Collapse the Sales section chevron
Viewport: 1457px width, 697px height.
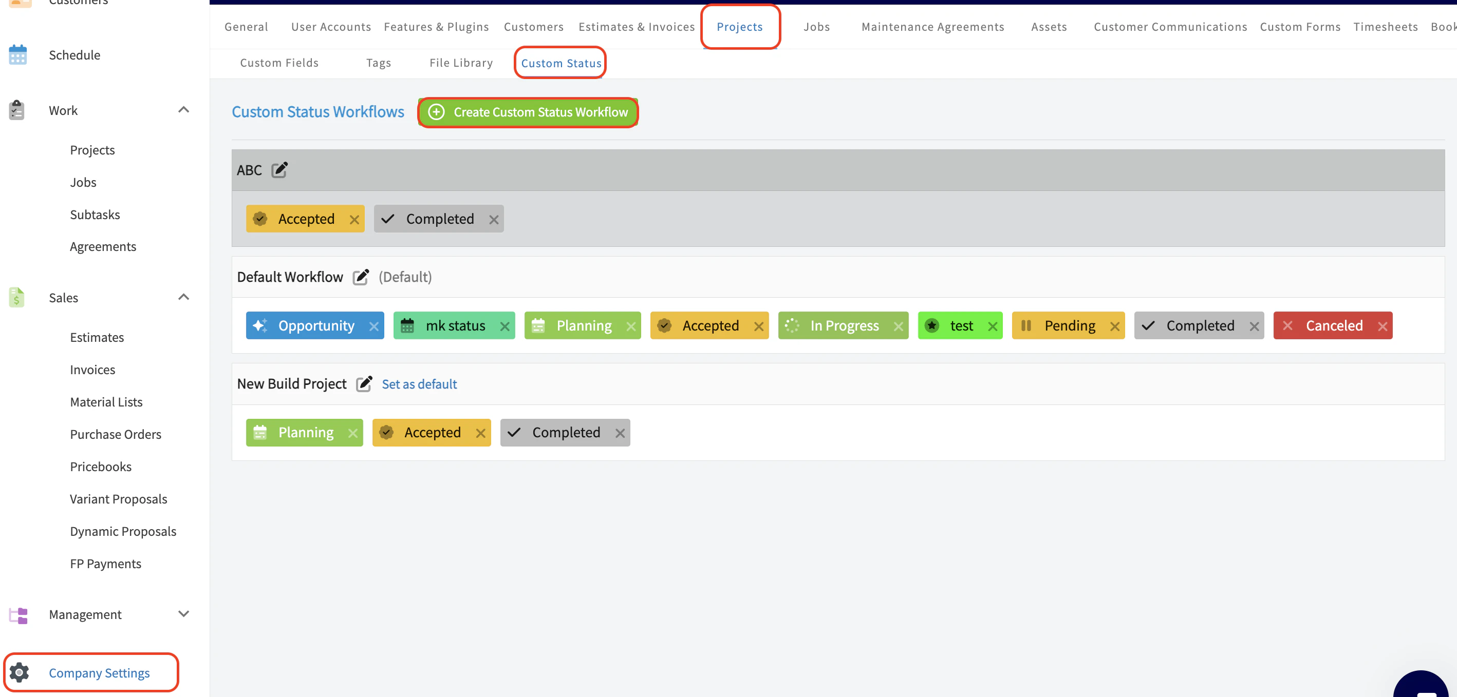183,297
